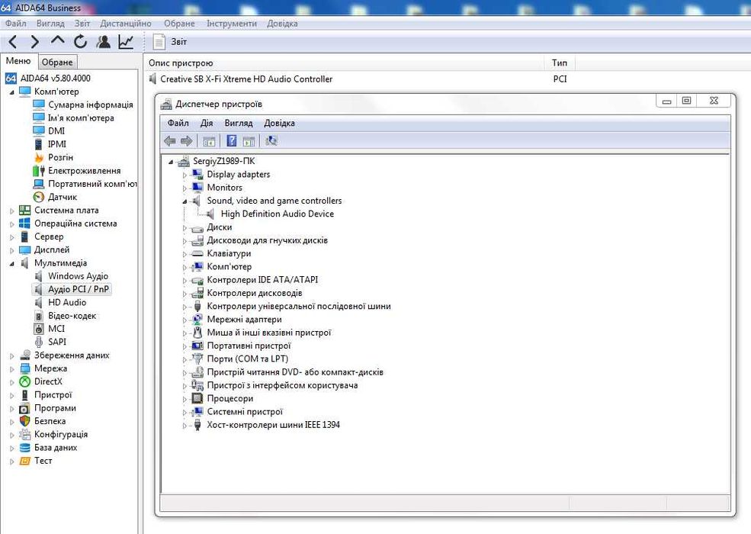Open the DirectX section
The height and width of the screenshot is (534, 751).
[x=48, y=381]
